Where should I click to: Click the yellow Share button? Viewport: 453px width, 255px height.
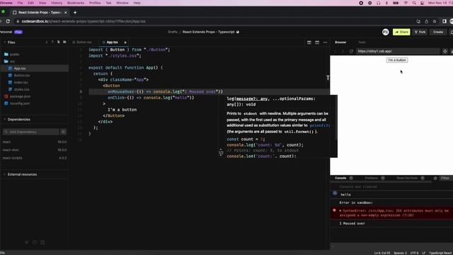(x=401, y=32)
